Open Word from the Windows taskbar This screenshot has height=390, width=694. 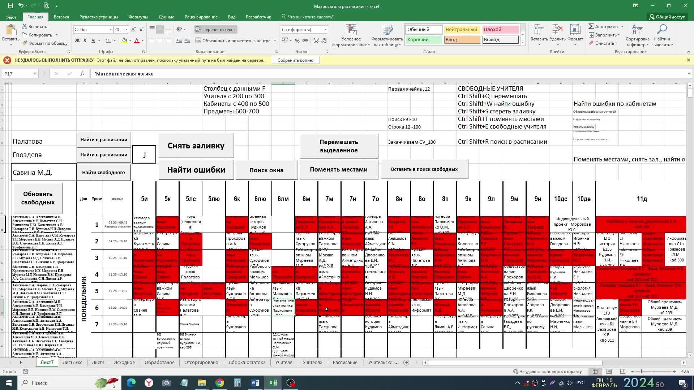coord(255,383)
